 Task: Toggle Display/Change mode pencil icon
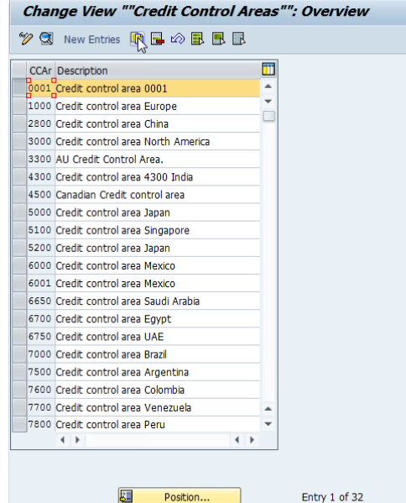click(26, 39)
